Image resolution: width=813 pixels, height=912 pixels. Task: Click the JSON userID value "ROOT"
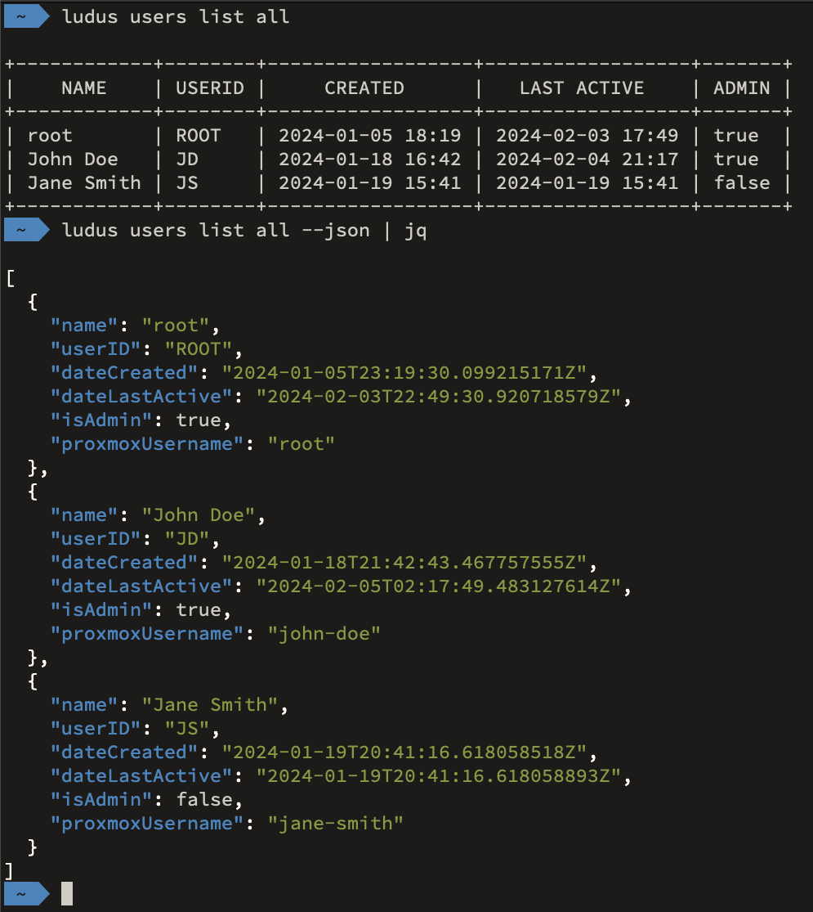pyautogui.click(x=199, y=349)
